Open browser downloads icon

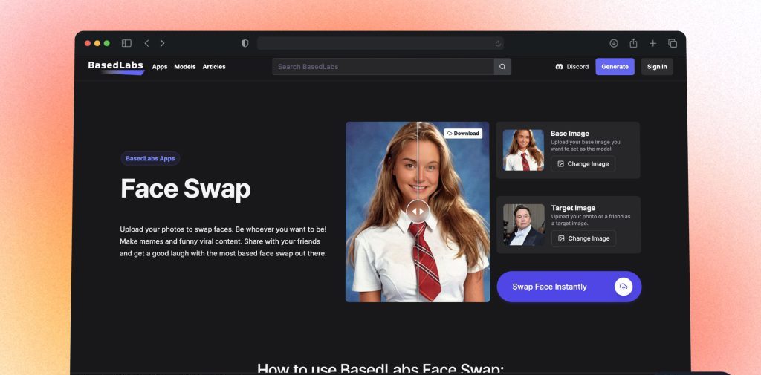tap(614, 43)
